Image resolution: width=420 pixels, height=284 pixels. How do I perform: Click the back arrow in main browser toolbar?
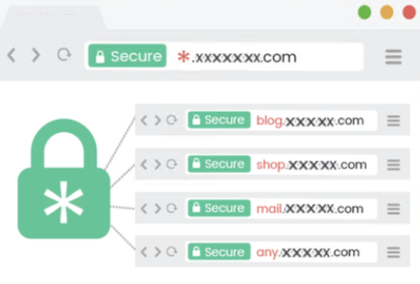tap(11, 56)
